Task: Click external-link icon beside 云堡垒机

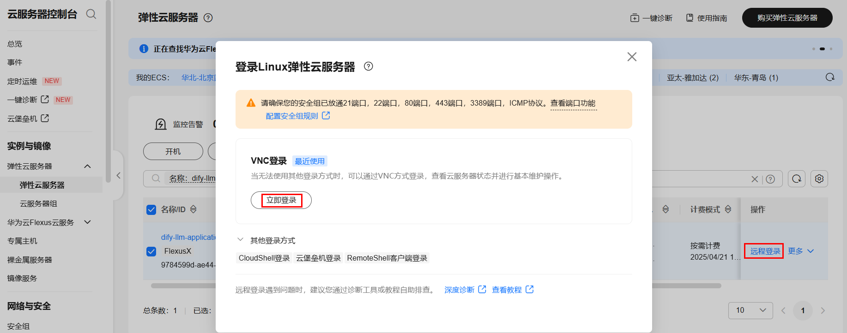Action: [45, 118]
